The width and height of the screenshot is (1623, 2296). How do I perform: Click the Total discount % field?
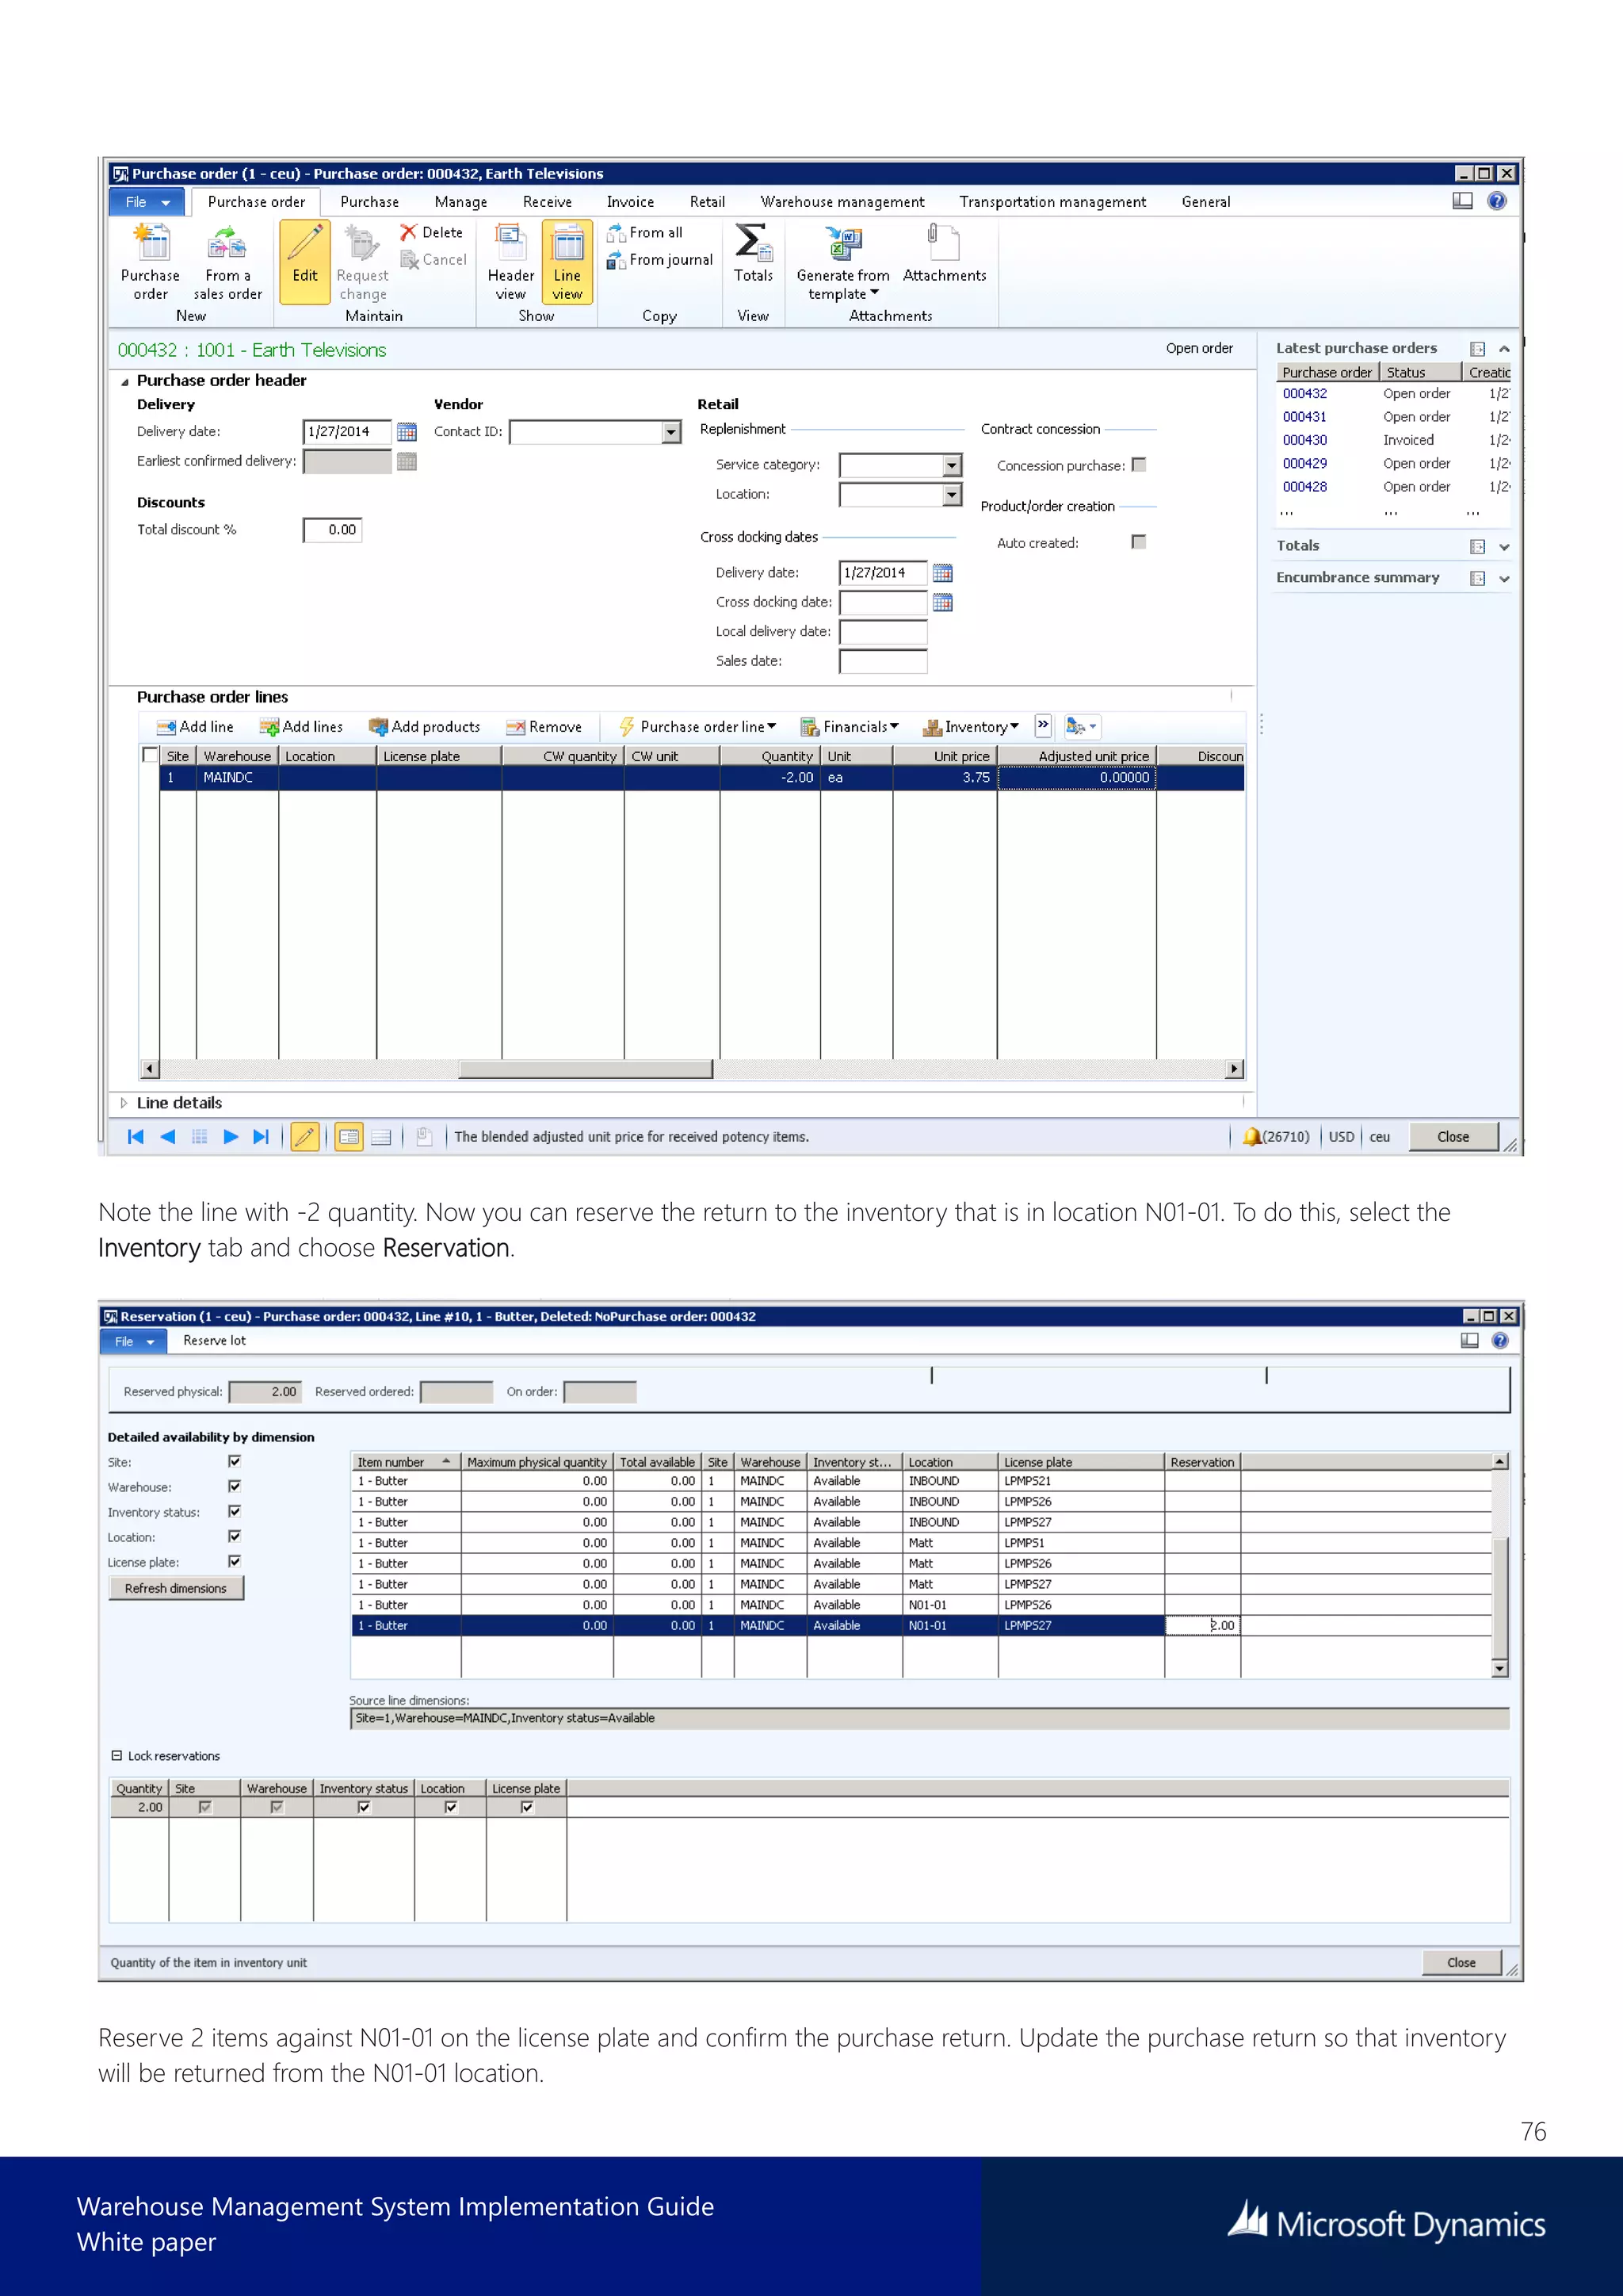tap(333, 530)
